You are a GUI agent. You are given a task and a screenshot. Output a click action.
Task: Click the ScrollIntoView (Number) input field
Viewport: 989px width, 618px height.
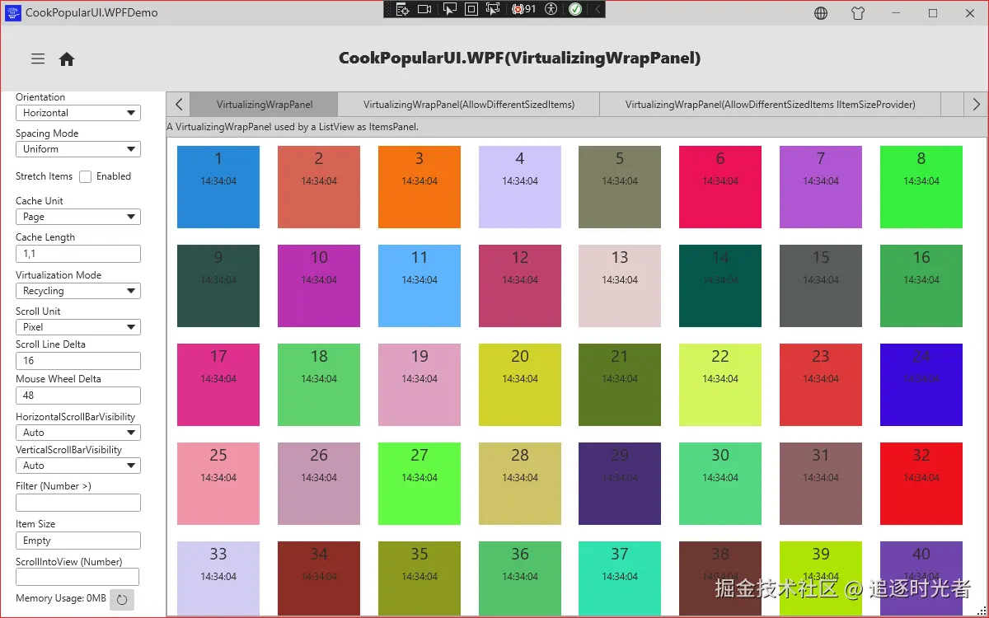click(77, 577)
